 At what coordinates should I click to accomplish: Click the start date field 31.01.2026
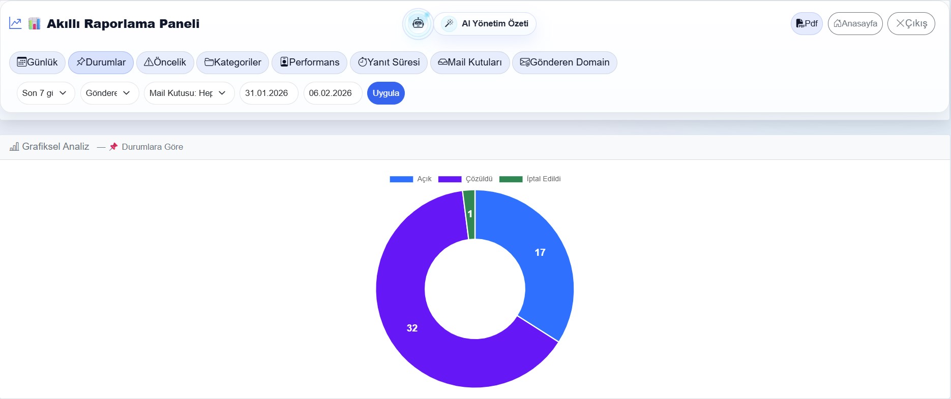[269, 93]
